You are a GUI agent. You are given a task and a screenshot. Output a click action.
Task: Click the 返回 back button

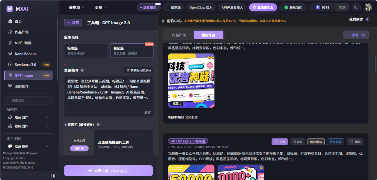pos(73,22)
